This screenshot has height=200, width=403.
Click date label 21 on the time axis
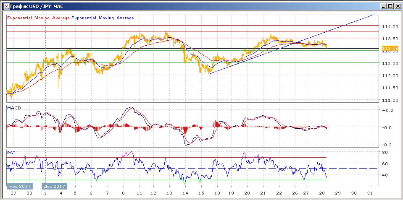coord(263,193)
